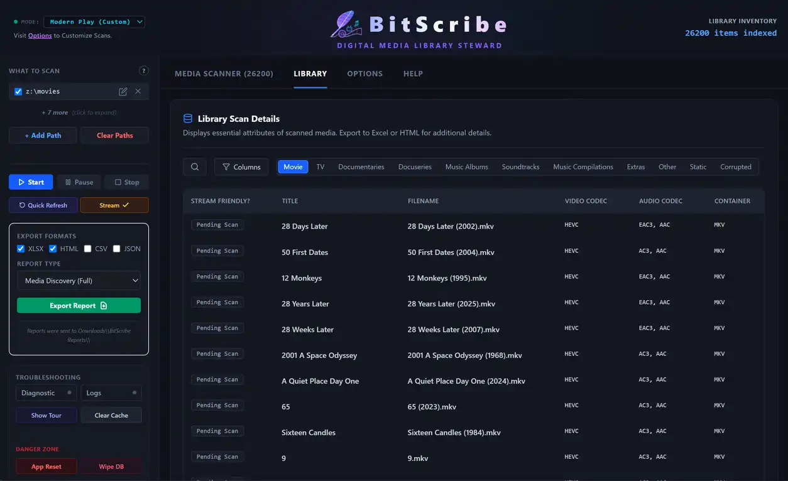
Task: Show the Documentaries category
Action: point(361,167)
